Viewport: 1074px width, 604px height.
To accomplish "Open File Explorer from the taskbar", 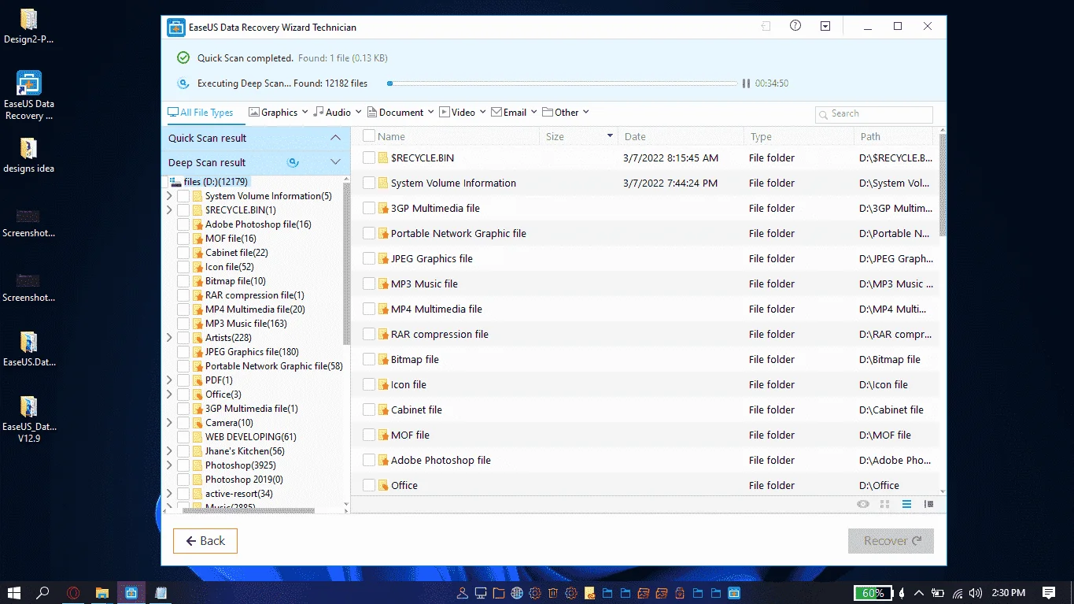I will tap(101, 592).
